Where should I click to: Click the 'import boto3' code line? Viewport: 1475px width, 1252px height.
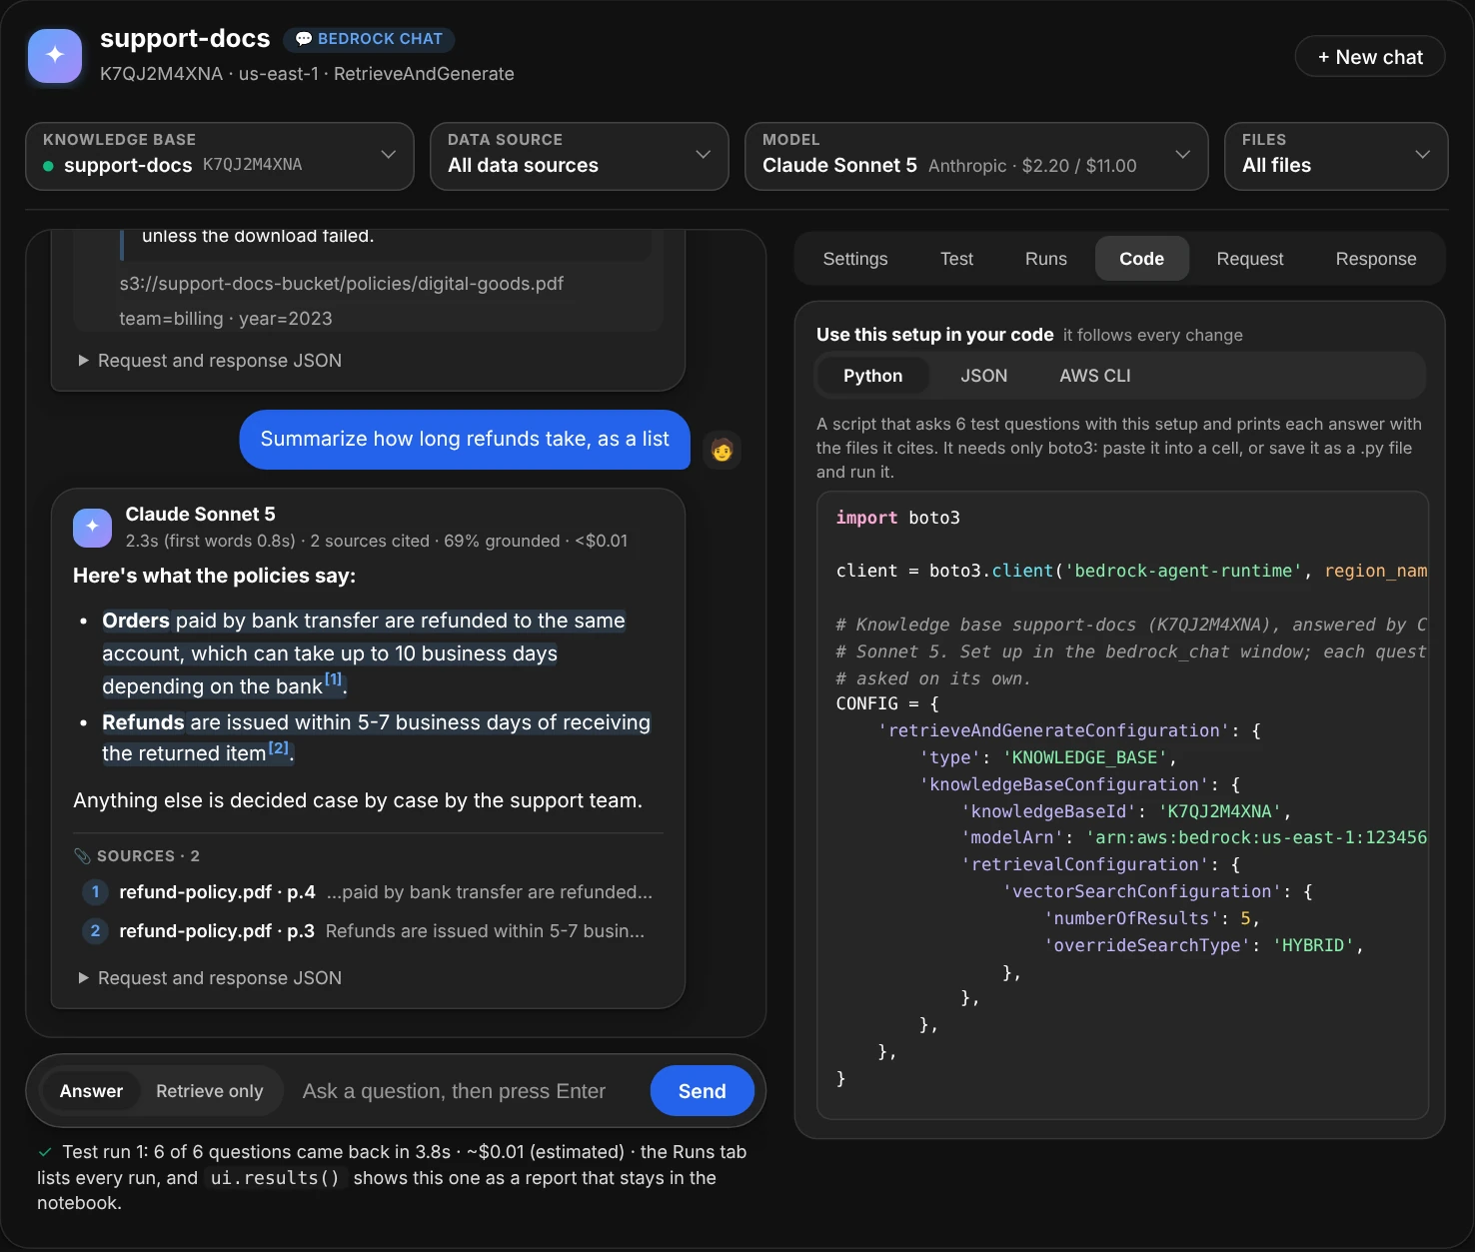pos(897,518)
